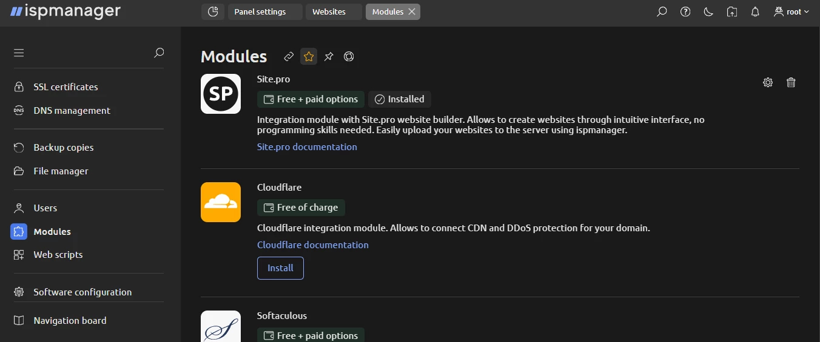Click the Modules page heading
820x342 pixels.
(x=234, y=56)
